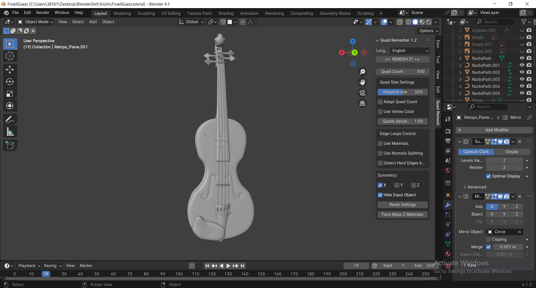536x288 pixels.
Task: Switch the viewport to camera view icon
Action: point(362,93)
